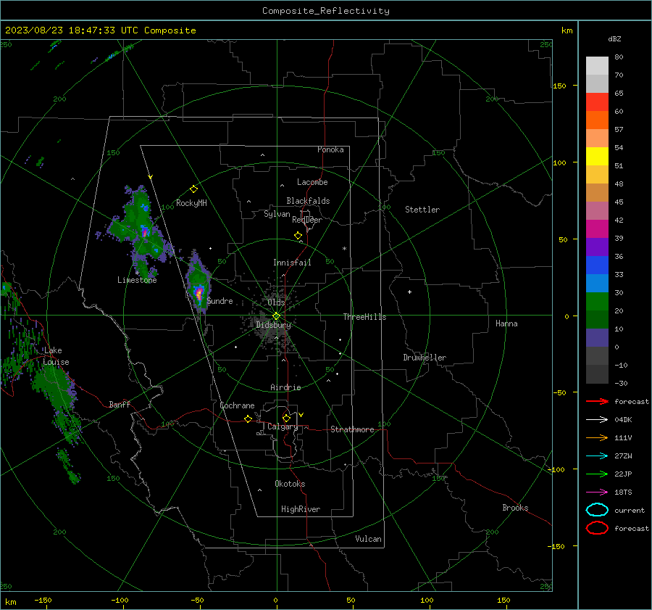Viewport: 652px width, 610px height.
Task: Click the Airdrie label
Action: point(285,387)
